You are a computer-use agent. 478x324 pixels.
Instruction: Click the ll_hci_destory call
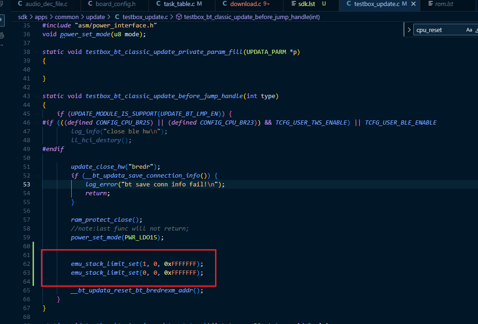tap(96, 140)
